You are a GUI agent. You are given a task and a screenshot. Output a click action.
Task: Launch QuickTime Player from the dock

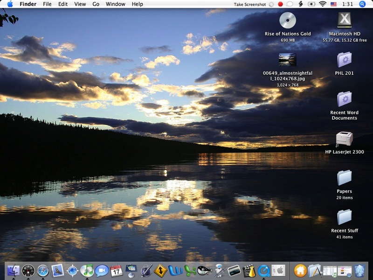[x=264, y=270]
